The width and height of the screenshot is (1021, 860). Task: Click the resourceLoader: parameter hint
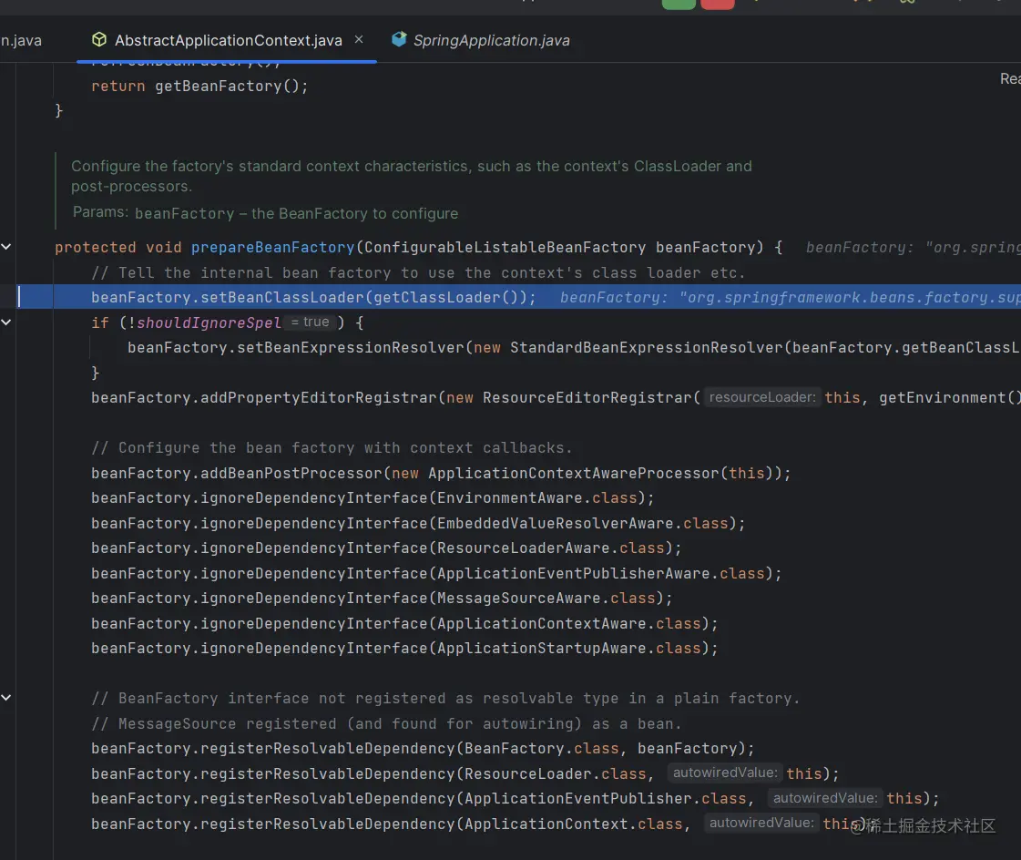click(x=761, y=397)
